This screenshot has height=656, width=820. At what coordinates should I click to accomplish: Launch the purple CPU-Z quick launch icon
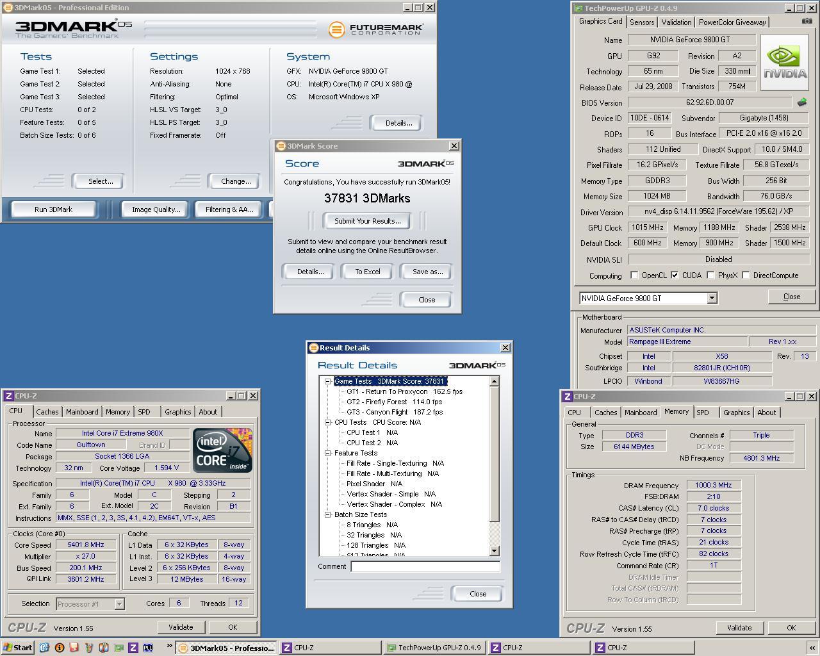(133, 648)
